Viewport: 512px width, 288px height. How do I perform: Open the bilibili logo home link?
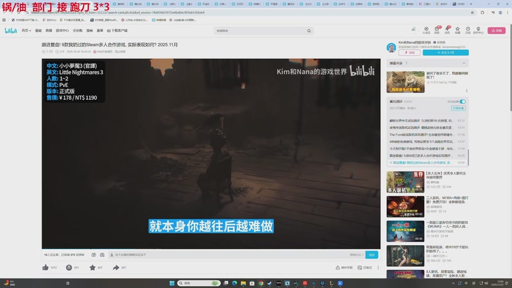[x=11, y=30]
